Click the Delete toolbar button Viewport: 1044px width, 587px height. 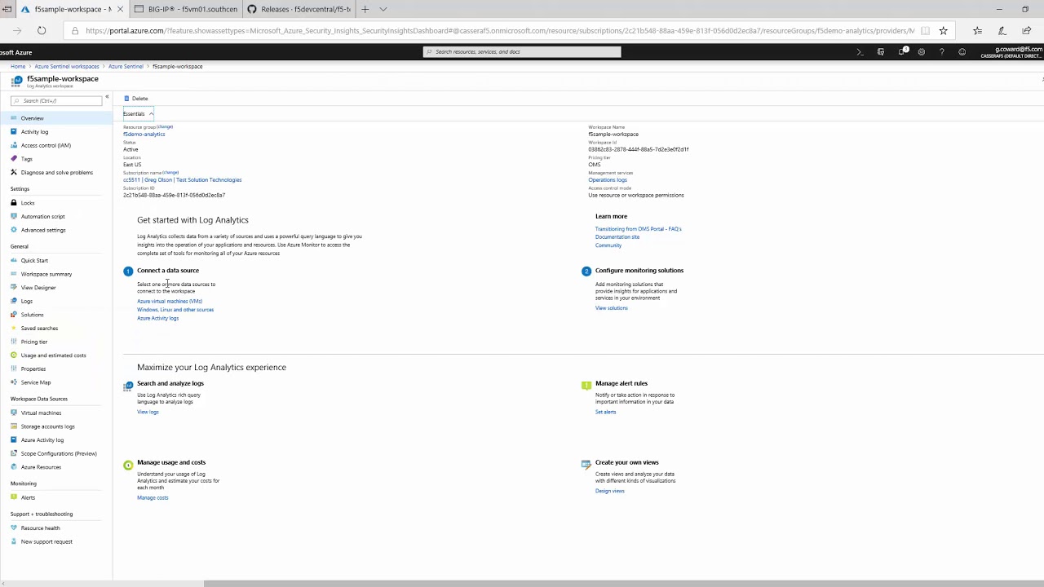click(x=136, y=99)
